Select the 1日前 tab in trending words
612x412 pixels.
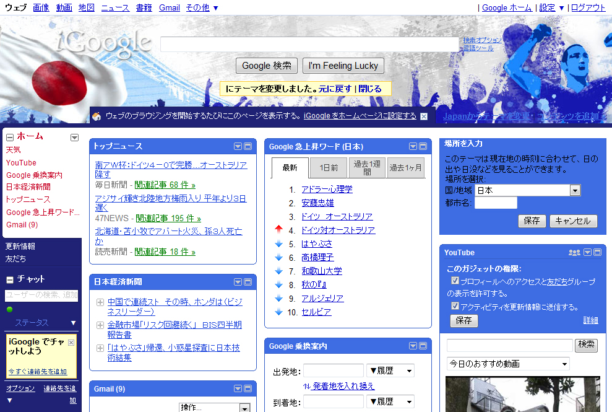click(329, 167)
